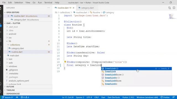Click the lightbulb quick fix icon
The image size is (177, 99).
(x=65, y=62)
